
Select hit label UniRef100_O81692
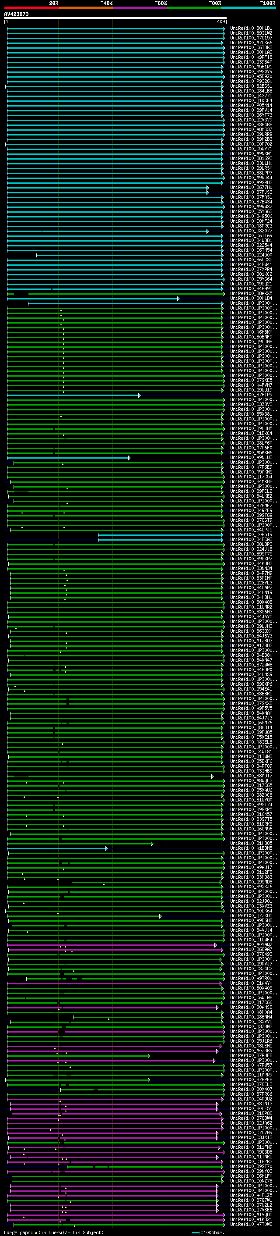tap(251, 159)
